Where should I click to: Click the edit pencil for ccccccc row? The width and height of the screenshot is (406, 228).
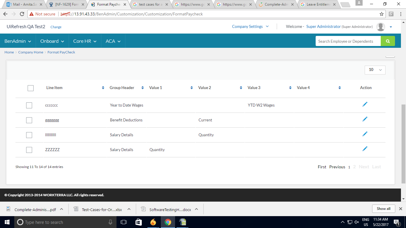point(365,104)
